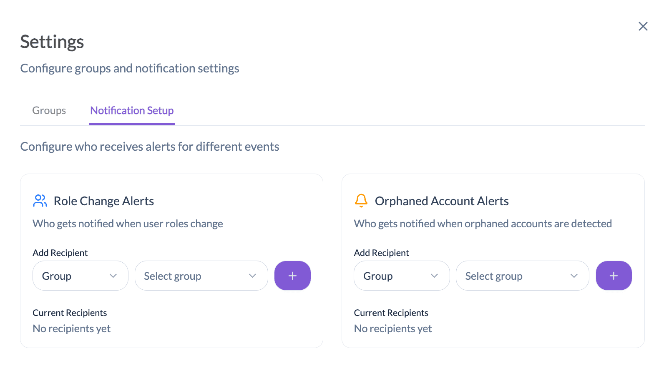Click the bell icon beside Orphaned Account Alerts

361,201
